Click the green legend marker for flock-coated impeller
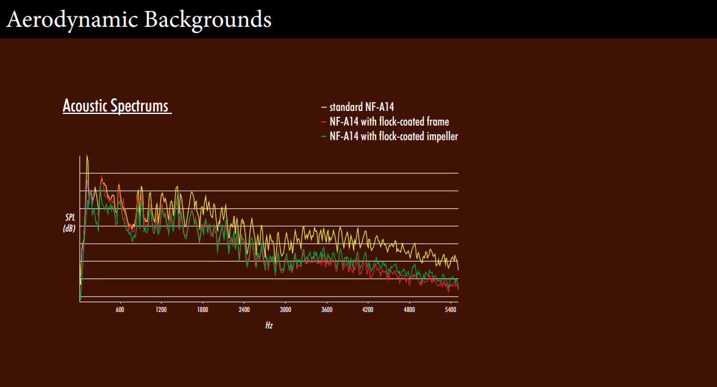The width and height of the screenshot is (717, 387). tap(324, 137)
